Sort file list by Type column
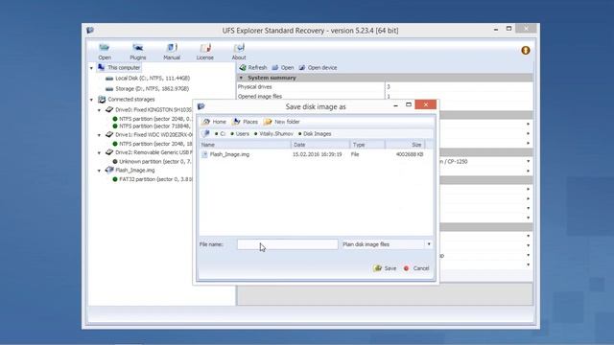 (367, 145)
